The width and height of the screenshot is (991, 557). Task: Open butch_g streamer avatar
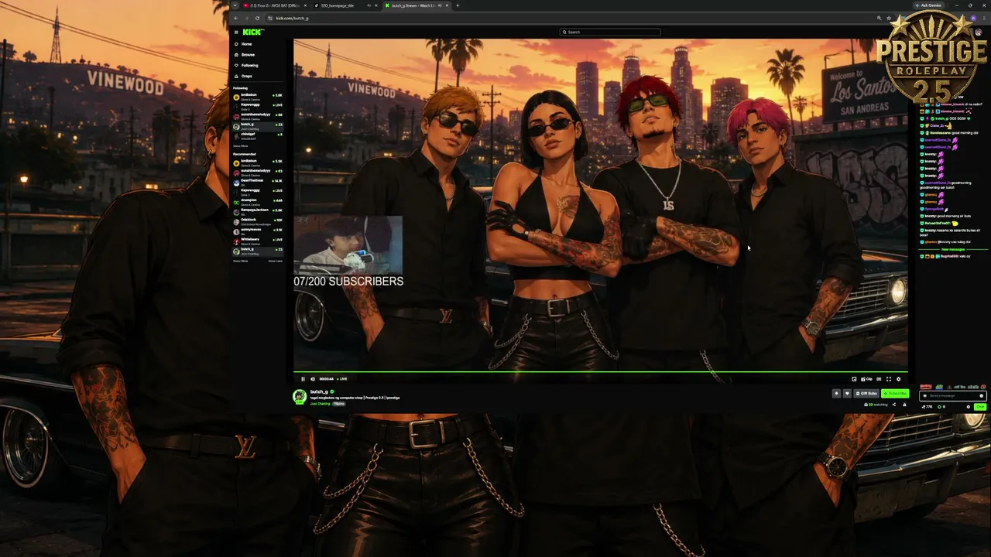pos(300,397)
